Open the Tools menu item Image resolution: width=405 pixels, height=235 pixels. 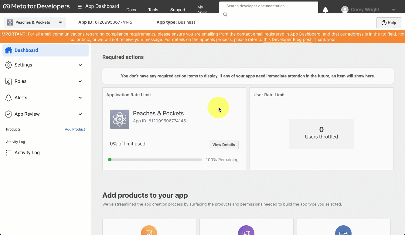(x=153, y=10)
